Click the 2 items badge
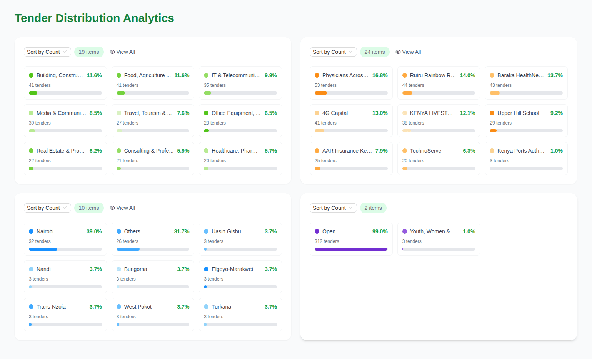 (373, 208)
